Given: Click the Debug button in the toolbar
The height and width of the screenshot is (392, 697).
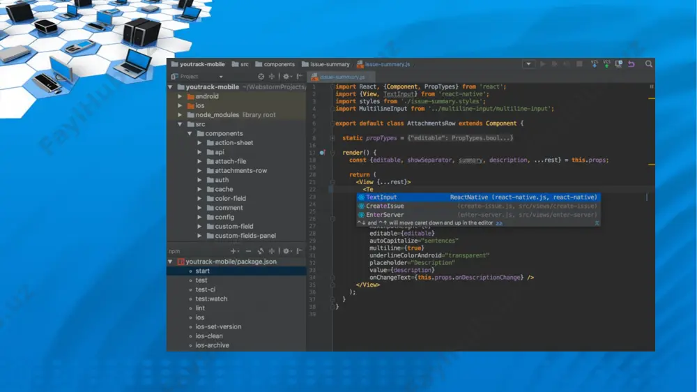Looking at the screenshot, I should tap(554, 64).
